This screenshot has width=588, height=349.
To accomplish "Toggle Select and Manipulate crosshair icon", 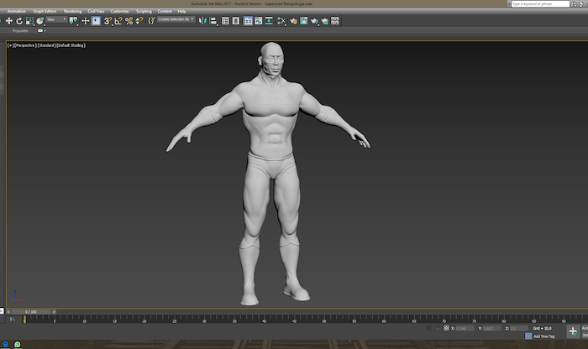I will pos(85,21).
